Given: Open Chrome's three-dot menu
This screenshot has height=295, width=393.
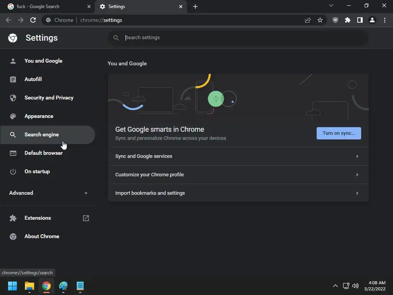Looking at the screenshot, I should (385, 20).
